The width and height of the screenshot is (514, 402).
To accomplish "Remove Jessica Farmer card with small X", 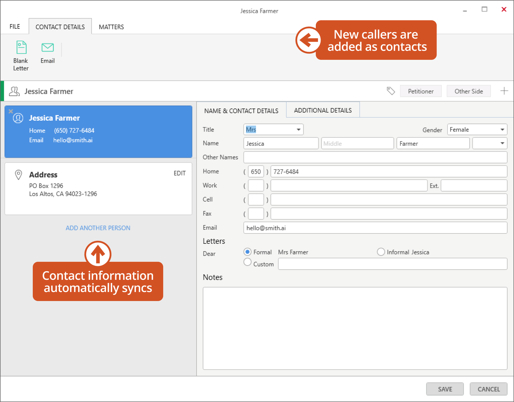I will click(11, 111).
